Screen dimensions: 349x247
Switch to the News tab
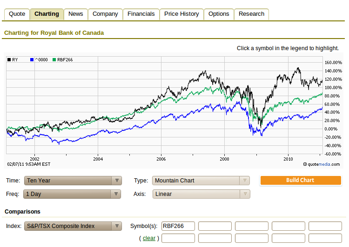(76, 14)
